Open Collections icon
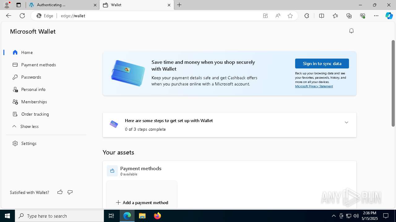 click(x=349, y=16)
